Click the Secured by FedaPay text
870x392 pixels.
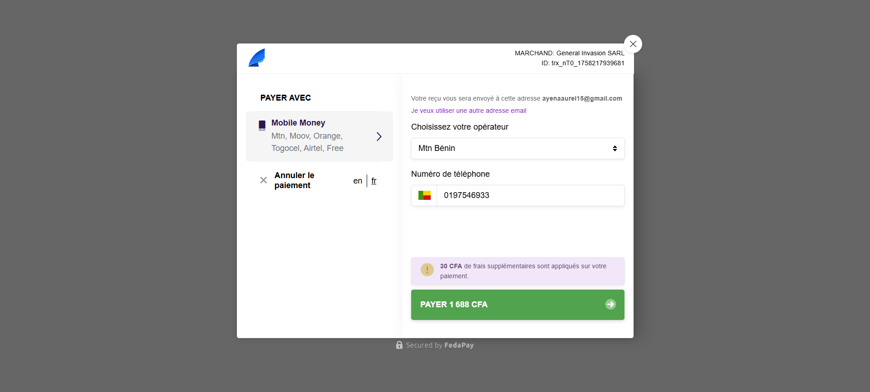440,345
